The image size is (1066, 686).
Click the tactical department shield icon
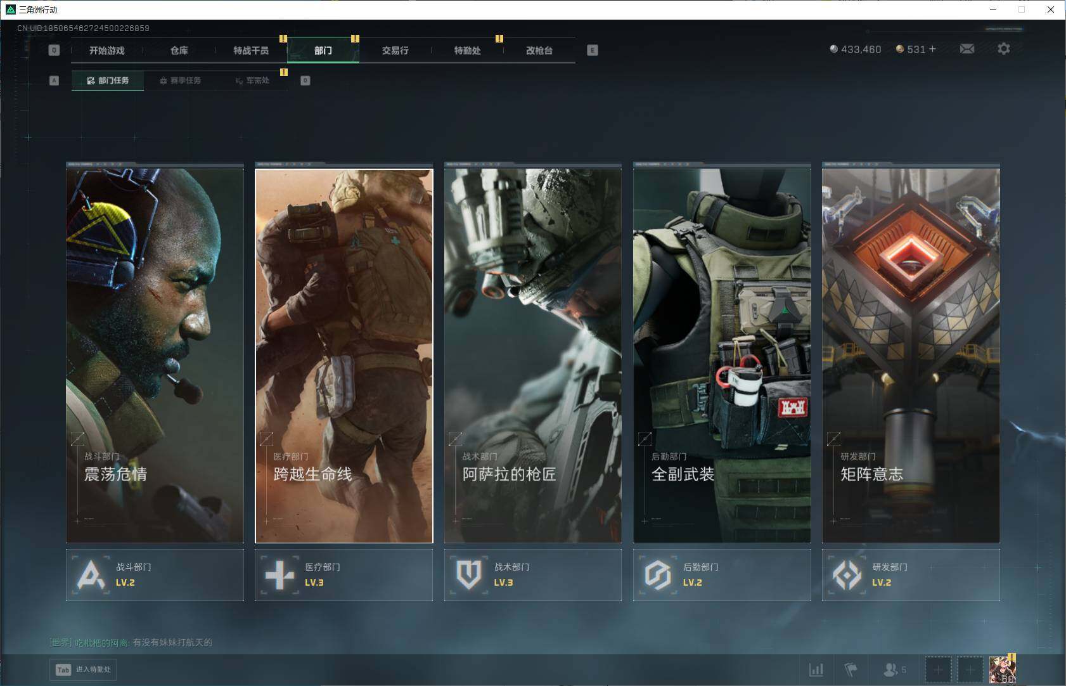469,574
